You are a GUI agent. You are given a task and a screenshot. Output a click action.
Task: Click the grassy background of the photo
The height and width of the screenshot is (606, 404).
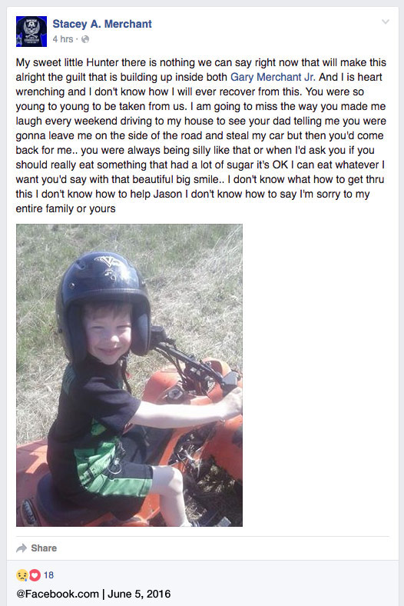click(193, 271)
